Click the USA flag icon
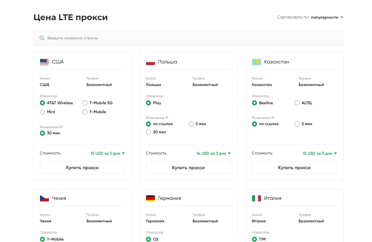Viewport: 372px width, 242px height. click(x=44, y=62)
